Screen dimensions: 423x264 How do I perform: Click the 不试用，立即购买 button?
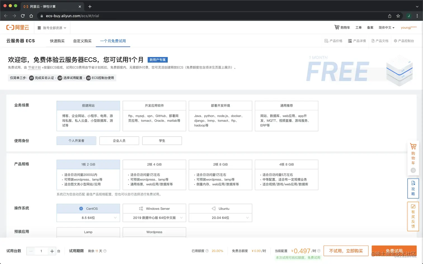click(x=346, y=251)
